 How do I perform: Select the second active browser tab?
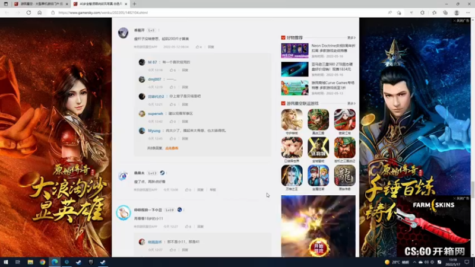click(100, 4)
